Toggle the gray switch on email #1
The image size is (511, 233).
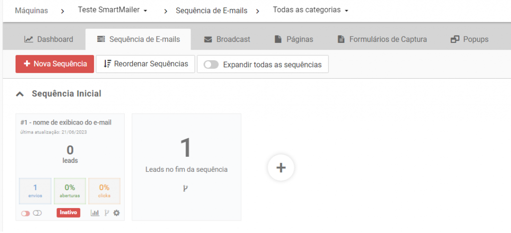(x=37, y=213)
